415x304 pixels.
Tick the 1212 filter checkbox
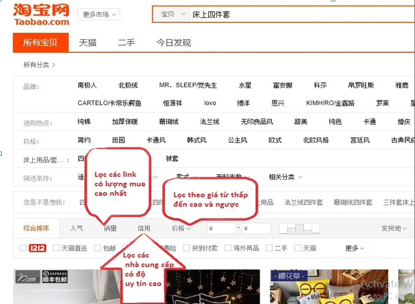click(x=23, y=248)
